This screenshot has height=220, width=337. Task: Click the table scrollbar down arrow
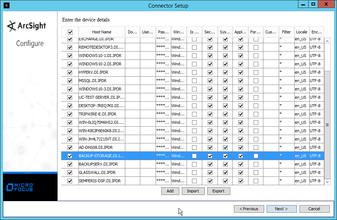[x=327, y=181]
